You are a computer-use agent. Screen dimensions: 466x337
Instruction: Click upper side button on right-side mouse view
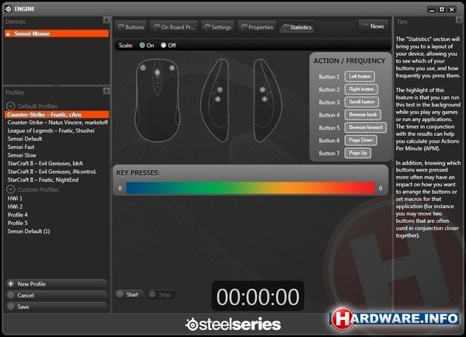(263, 89)
